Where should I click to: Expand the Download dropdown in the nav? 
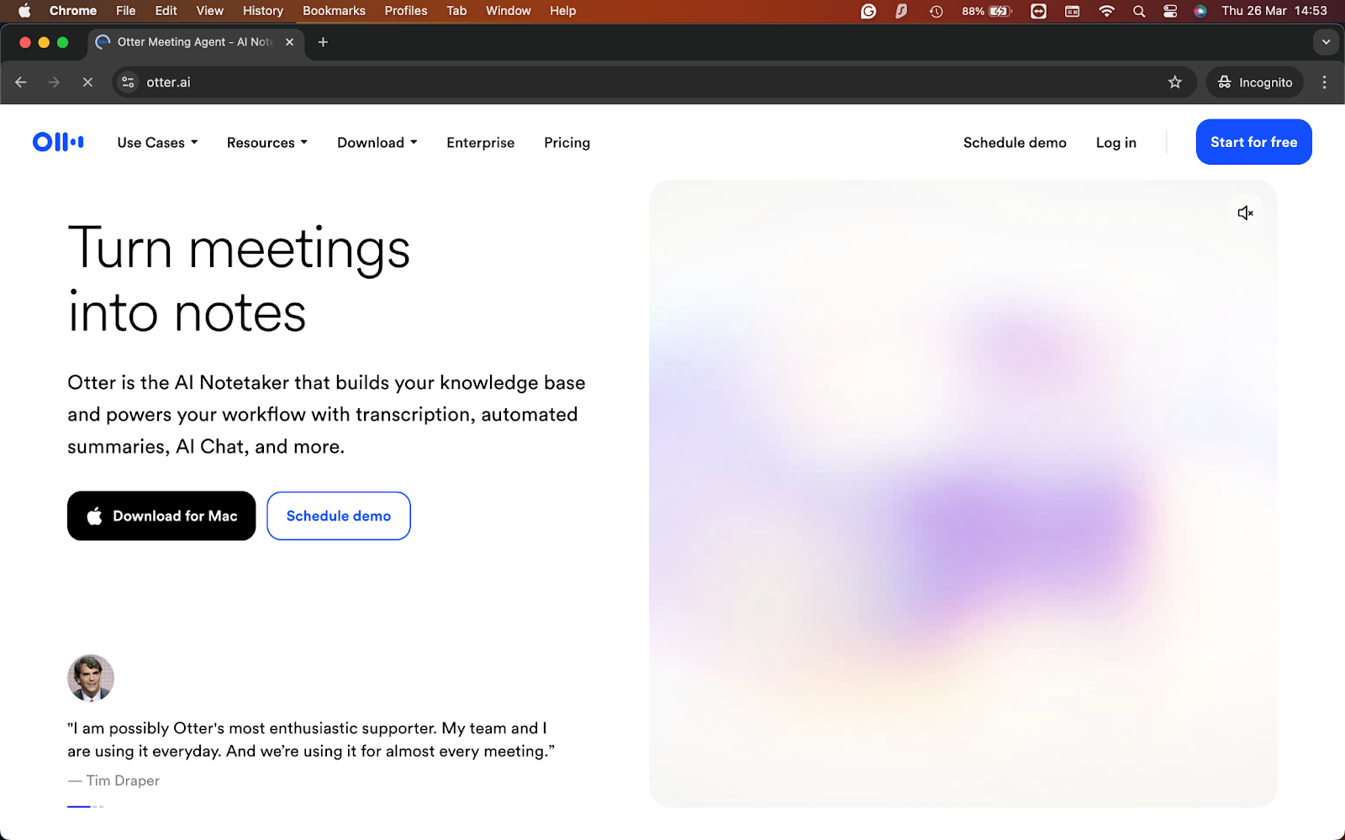point(377,143)
